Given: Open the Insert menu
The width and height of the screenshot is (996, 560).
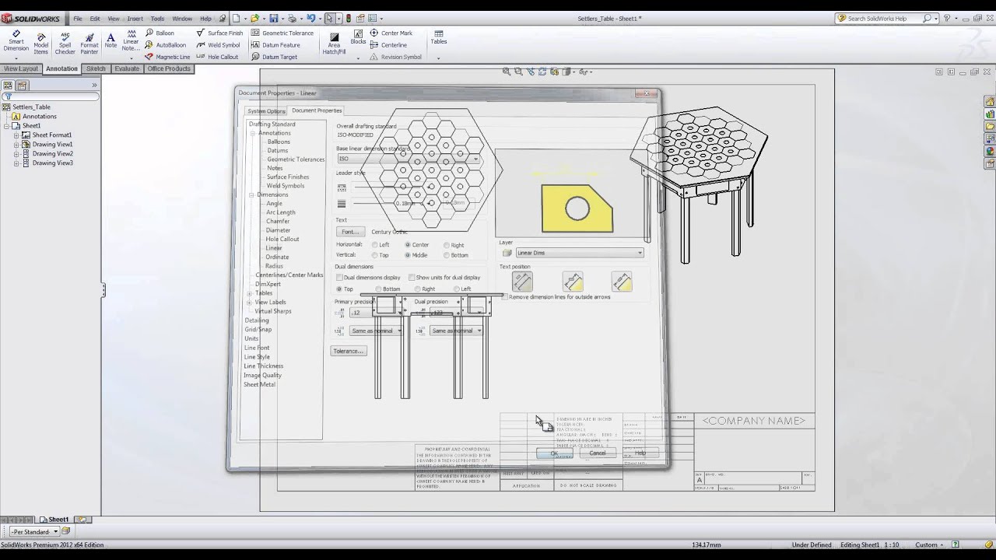Looking at the screenshot, I should [x=135, y=19].
